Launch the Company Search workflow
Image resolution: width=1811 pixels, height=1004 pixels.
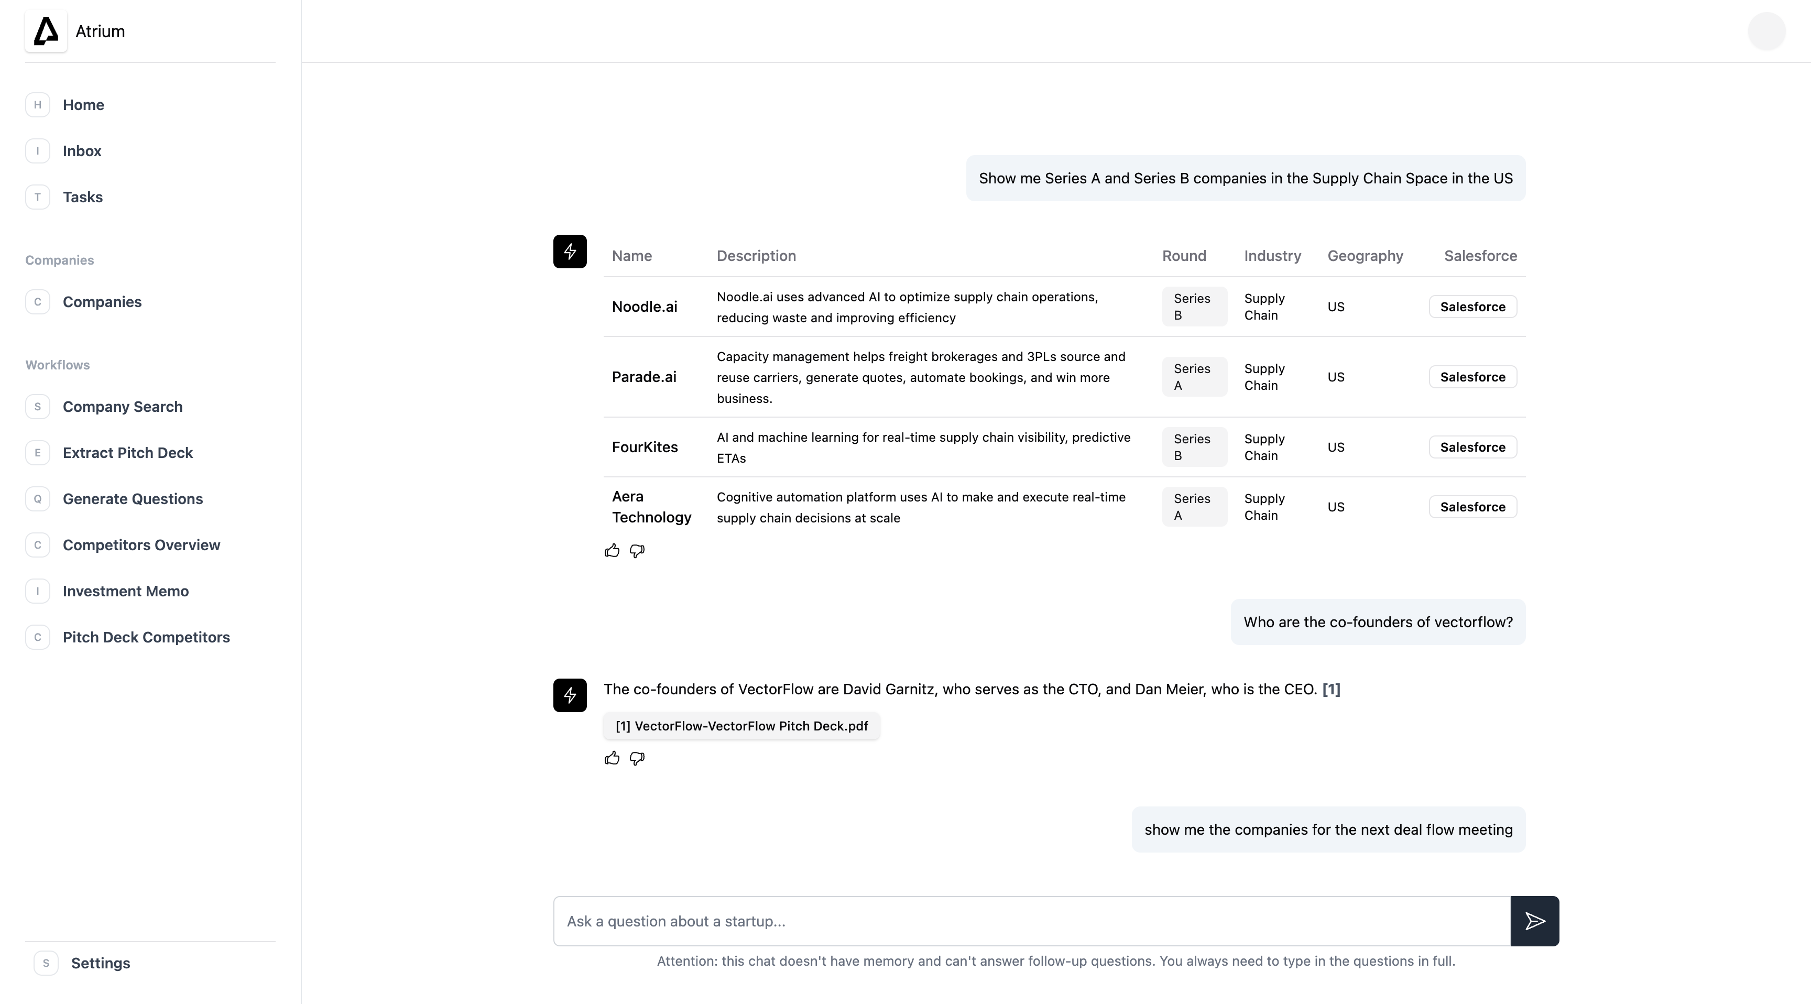(122, 407)
